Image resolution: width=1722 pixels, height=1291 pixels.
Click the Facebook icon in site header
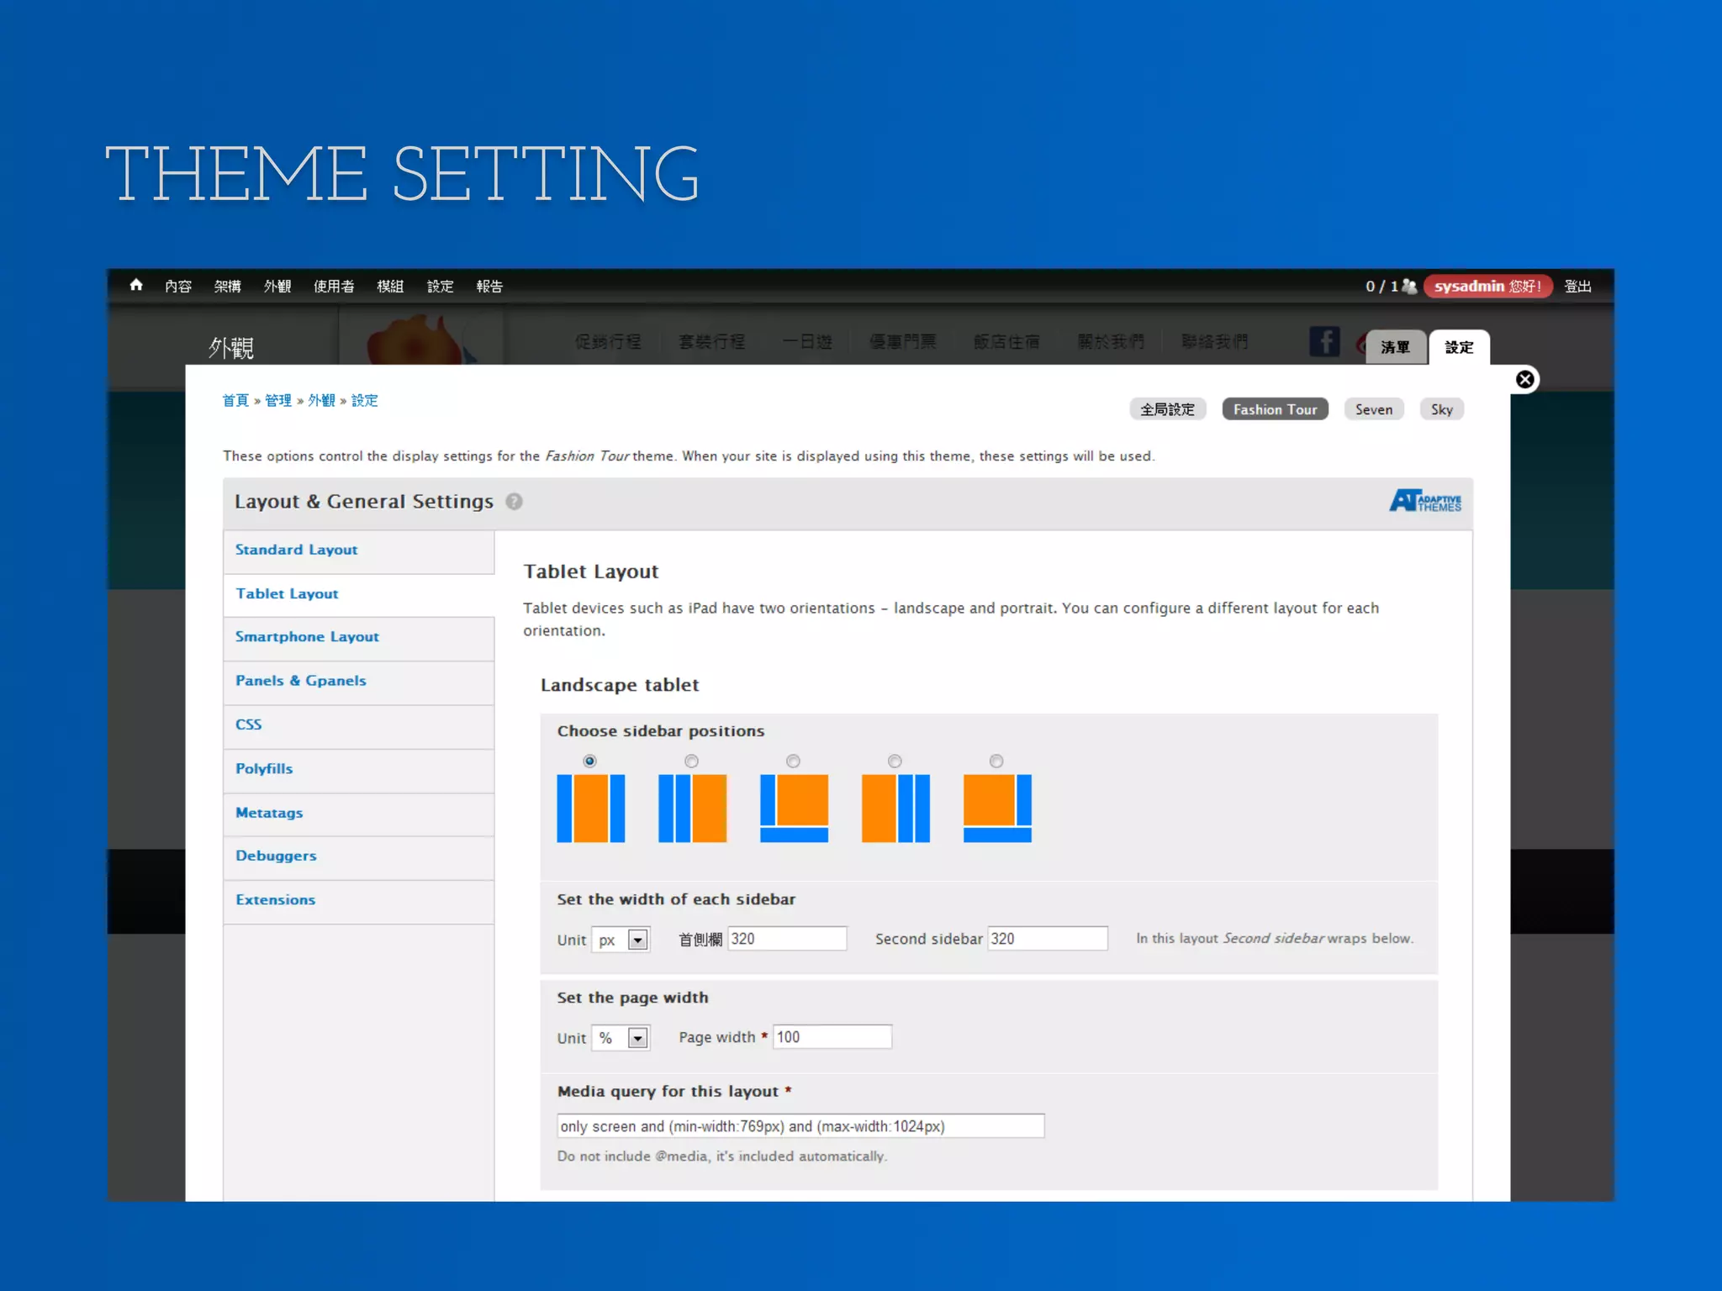click(1324, 342)
